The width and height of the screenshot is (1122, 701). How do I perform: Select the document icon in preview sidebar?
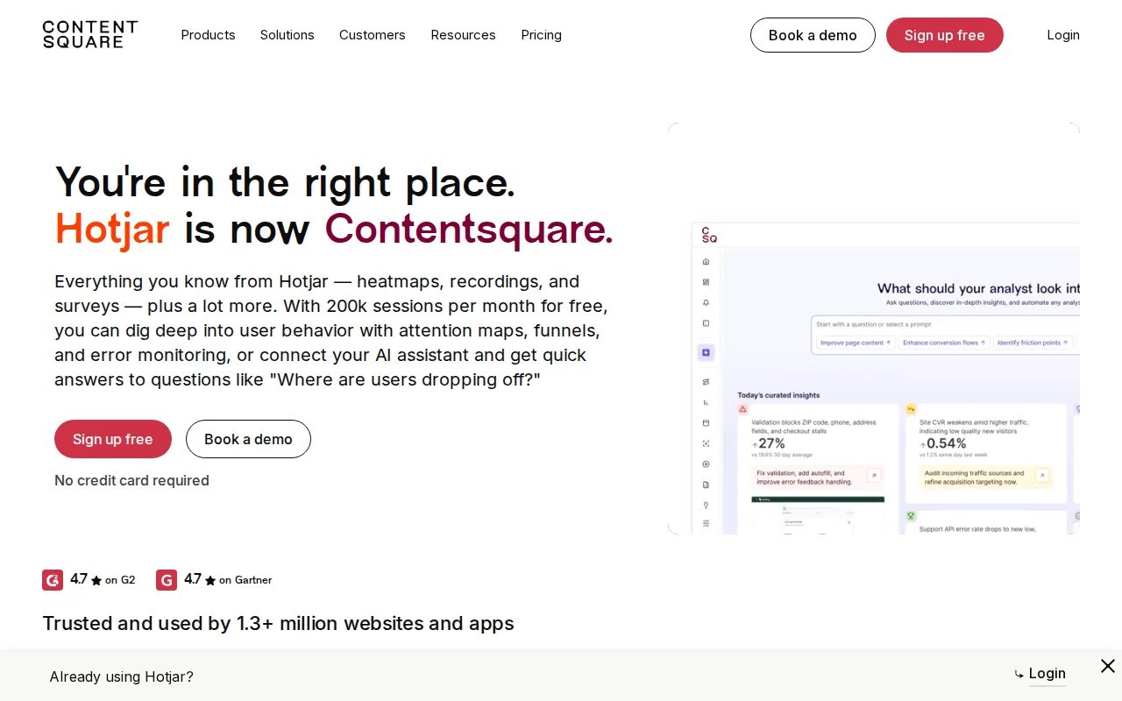(x=706, y=485)
